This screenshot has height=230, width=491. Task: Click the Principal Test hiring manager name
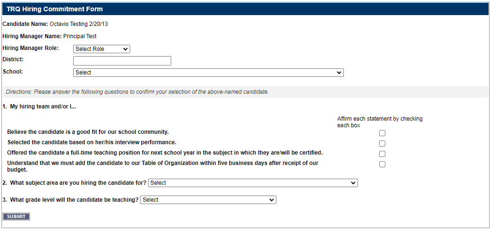click(80, 36)
